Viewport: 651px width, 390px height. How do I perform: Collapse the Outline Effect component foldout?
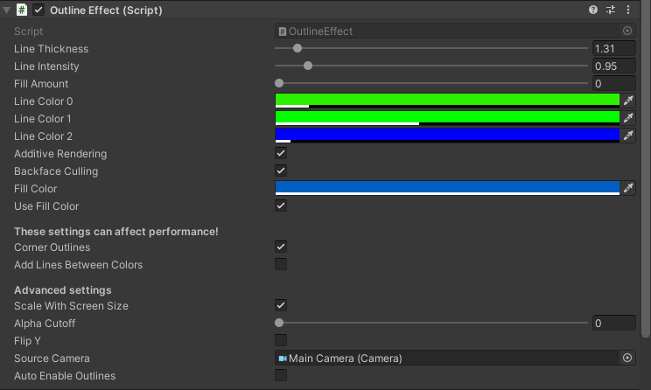point(7,10)
